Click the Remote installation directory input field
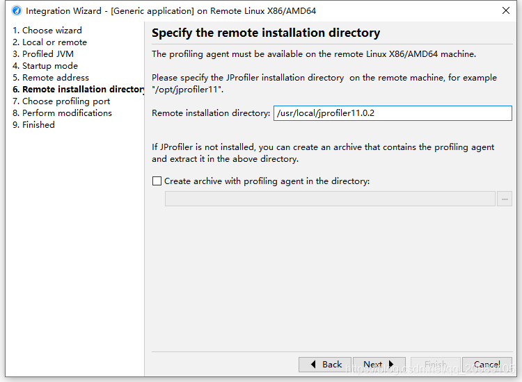The width and height of the screenshot is (522, 382). click(393, 113)
